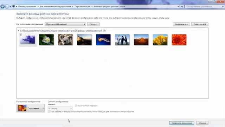Click the Control Panel icon in address bar

coord(13,6)
